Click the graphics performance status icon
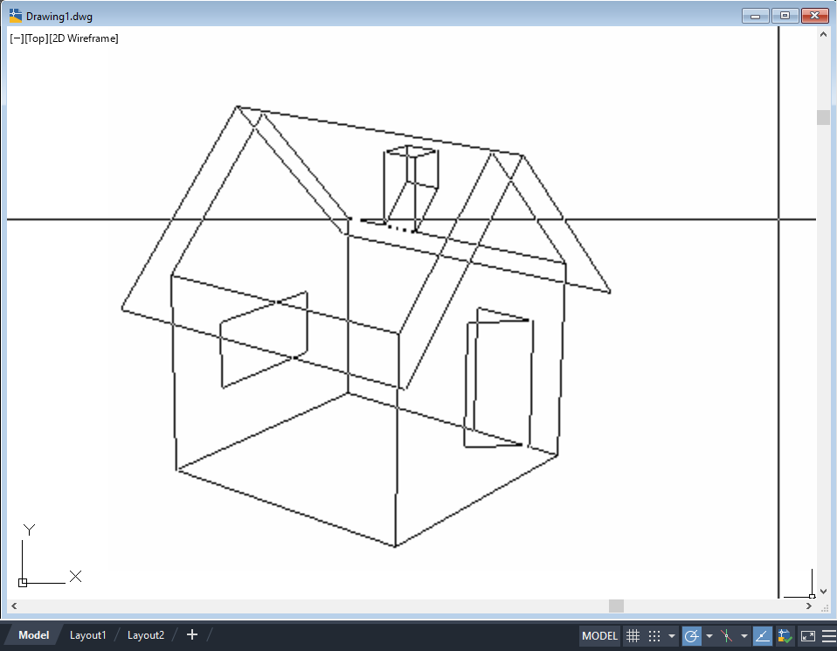This screenshot has height=651, width=837. [x=785, y=635]
